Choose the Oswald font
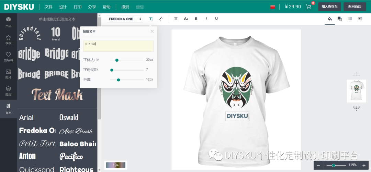The image size is (371, 172). (x=69, y=117)
